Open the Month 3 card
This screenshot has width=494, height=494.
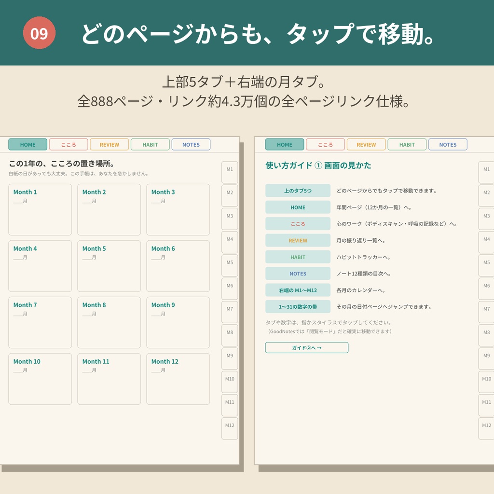[x=178, y=209]
